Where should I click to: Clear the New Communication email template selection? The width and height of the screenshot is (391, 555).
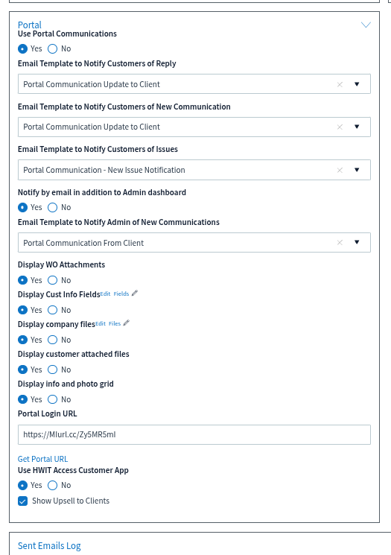340,127
